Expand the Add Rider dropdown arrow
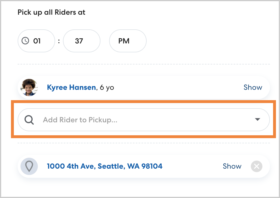 click(x=257, y=120)
